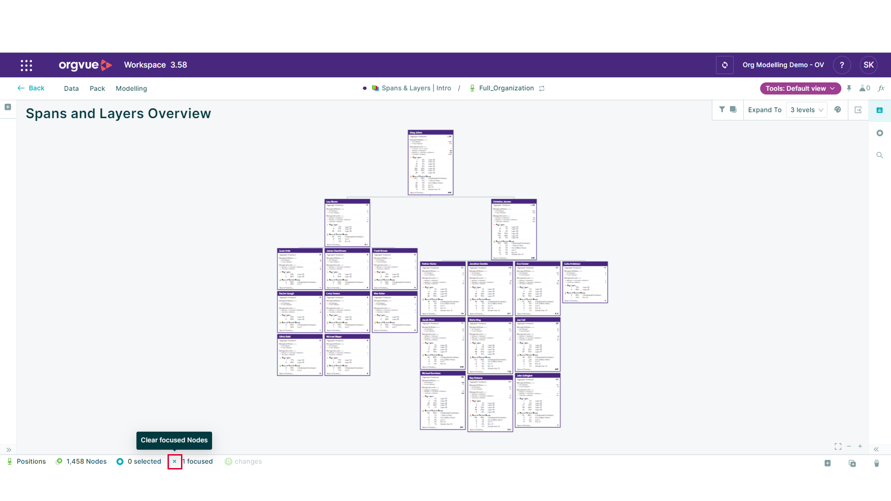Open the Modelling menu
This screenshot has width=891, height=501.
[131, 89]
